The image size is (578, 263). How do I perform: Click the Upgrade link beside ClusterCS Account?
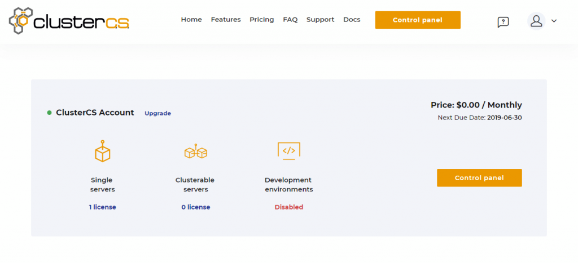tap(157, 113)
